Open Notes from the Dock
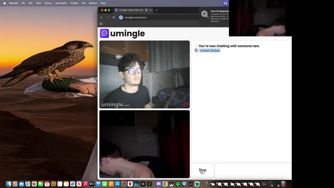The width and height of the screenshot is (334, 188). 66,184
